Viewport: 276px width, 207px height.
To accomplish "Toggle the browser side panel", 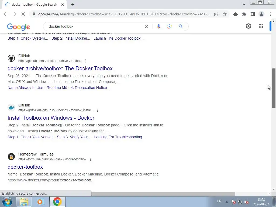I will click(253, 14).
